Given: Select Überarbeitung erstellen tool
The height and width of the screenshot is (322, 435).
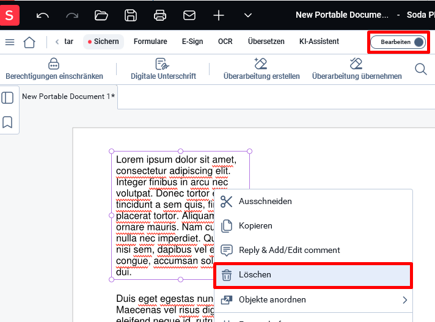Looking at the screenshot, I should pyautogui.click(x=261, y=69).
